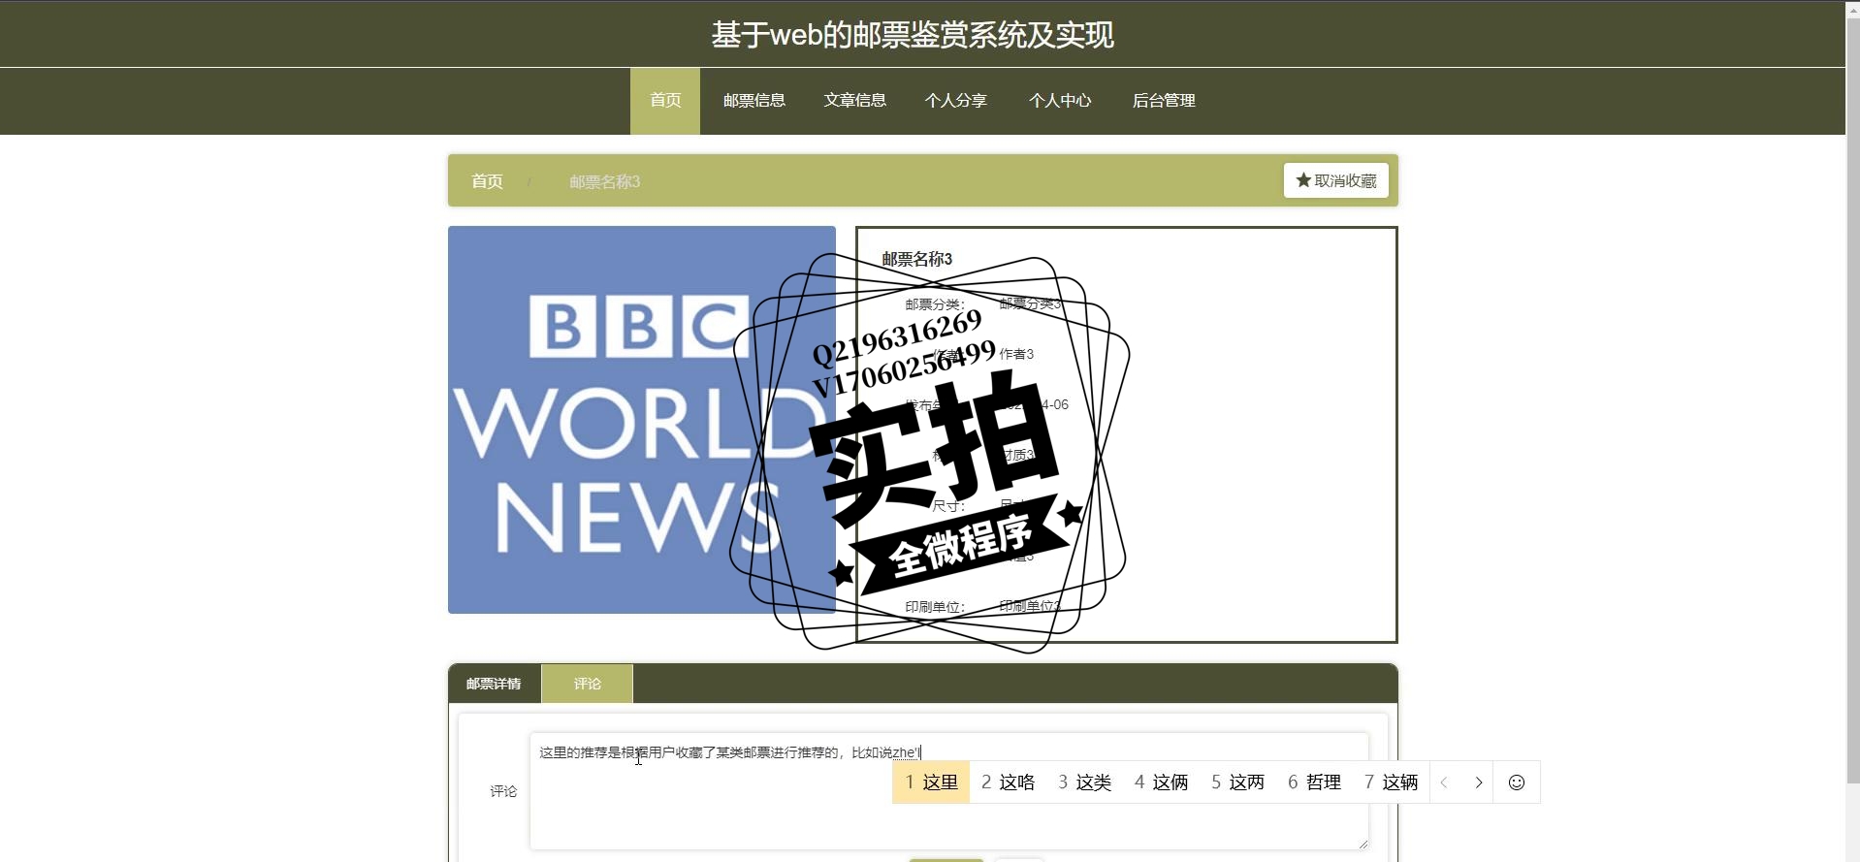
Task: Click the 首页 breadcrumb link
Action: click(487, 181)
